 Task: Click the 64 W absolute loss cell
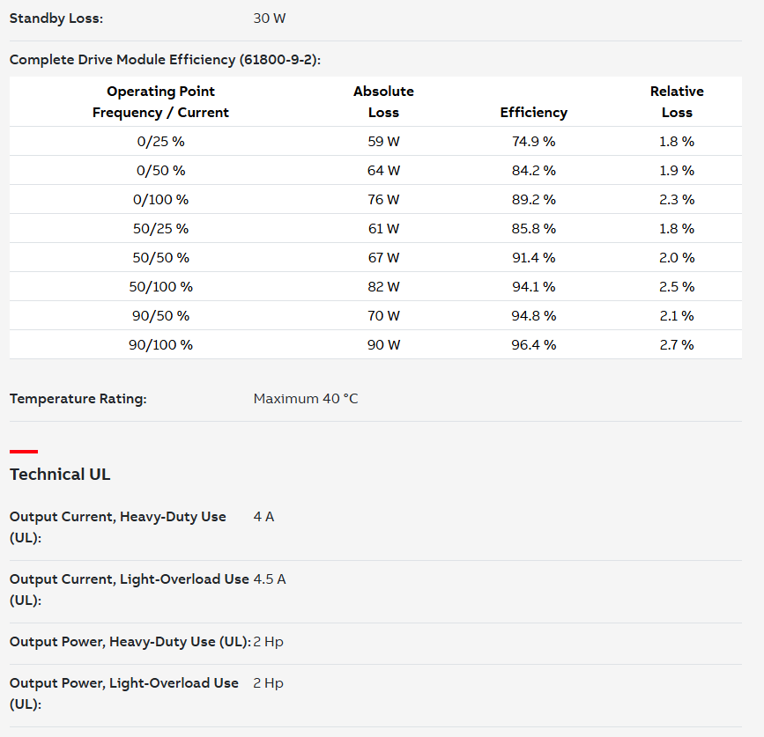(383, 170)
